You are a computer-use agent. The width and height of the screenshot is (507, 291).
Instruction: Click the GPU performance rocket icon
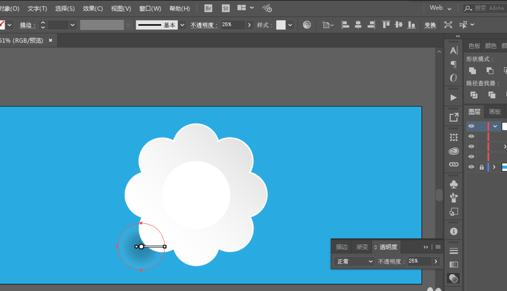[267, 9]
